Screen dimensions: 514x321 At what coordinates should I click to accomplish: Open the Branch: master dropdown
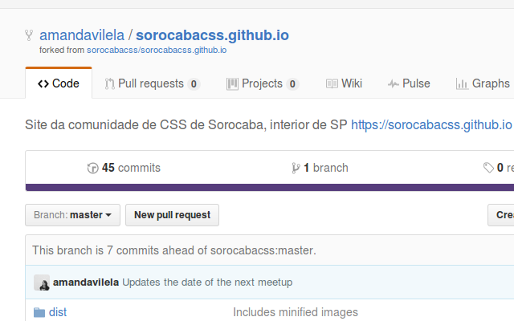coord(73,215)
